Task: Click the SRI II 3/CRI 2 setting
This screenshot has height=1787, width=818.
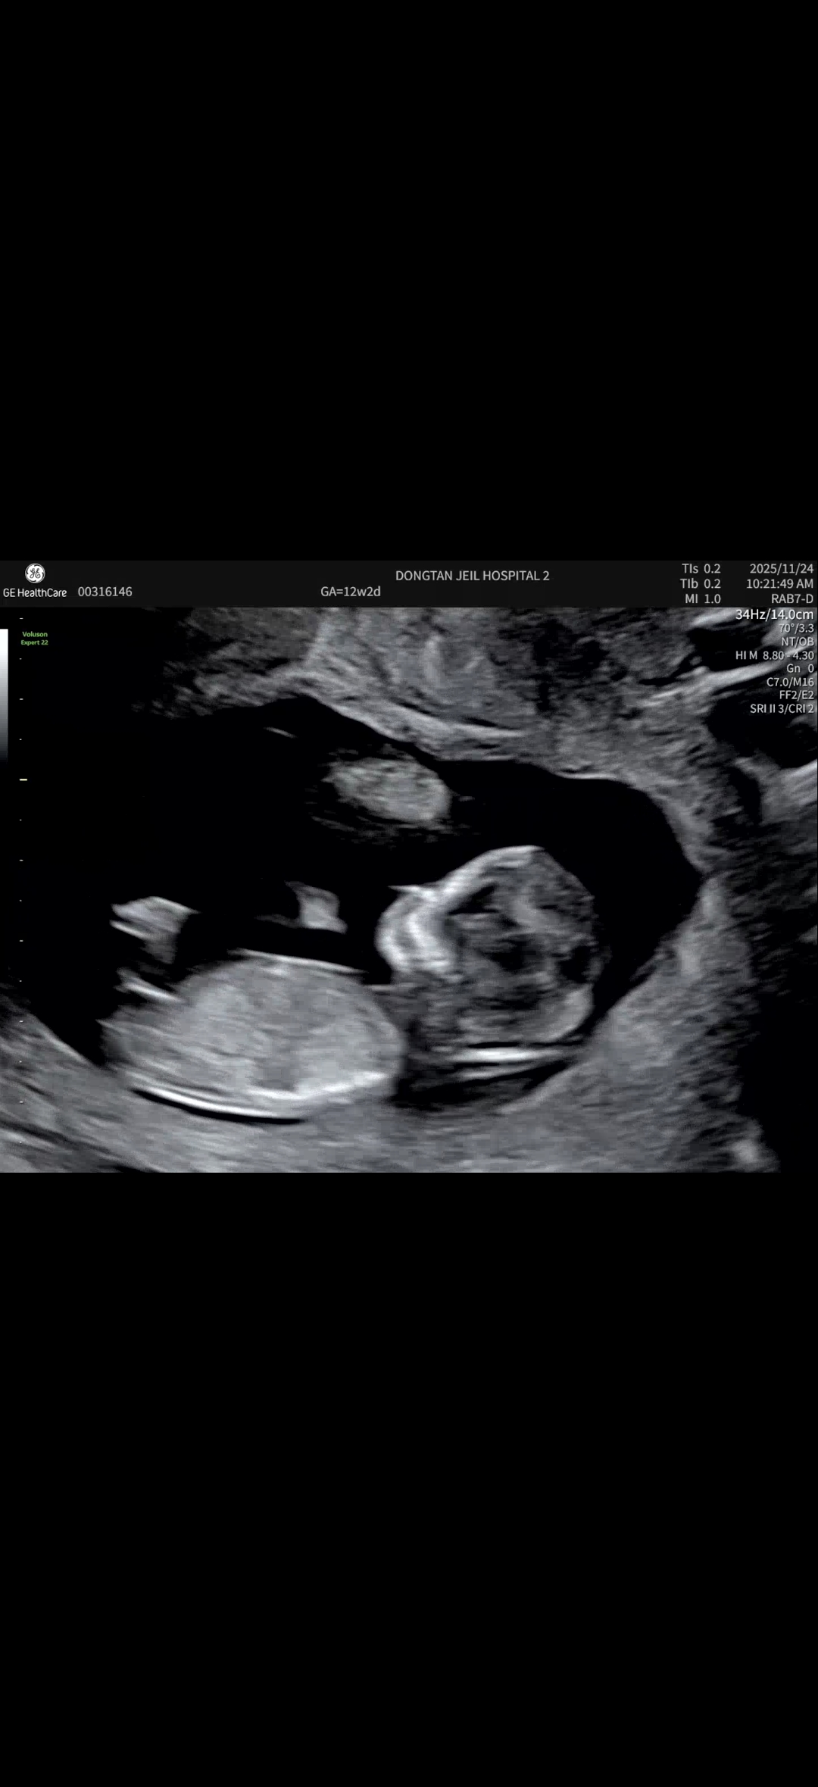Action: [781, 708]
